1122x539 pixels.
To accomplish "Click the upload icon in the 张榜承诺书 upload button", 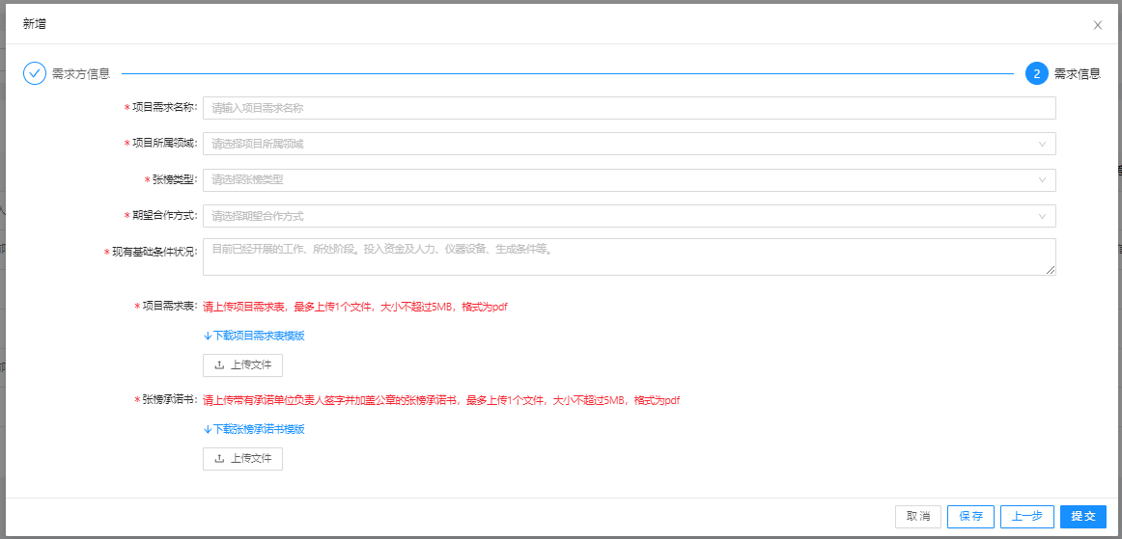I will [219, 458].
